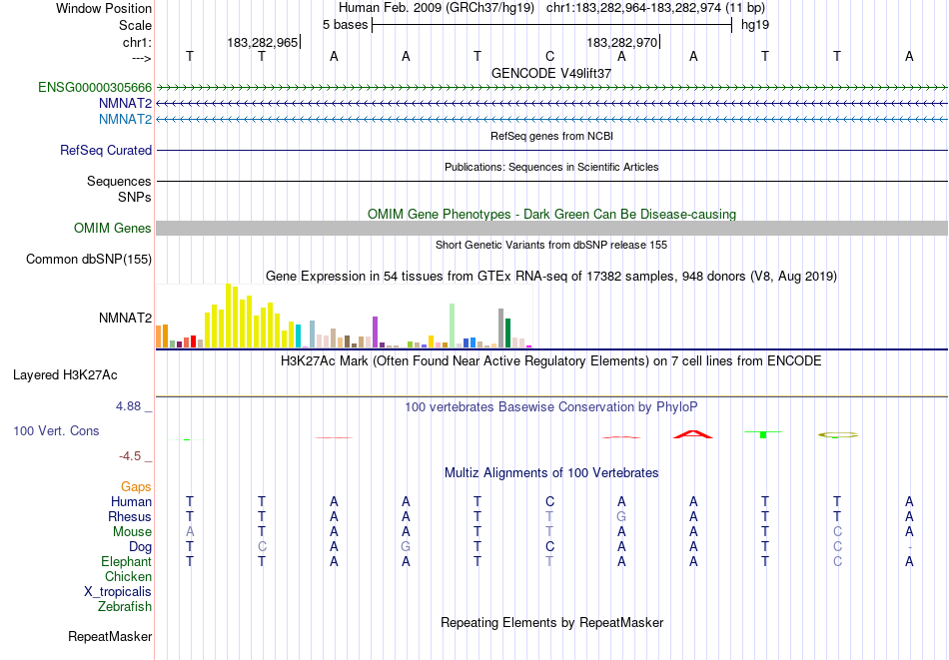Select the Gaps alignment label
Viewport: 949px width, 660px height.
click(136, 487)
